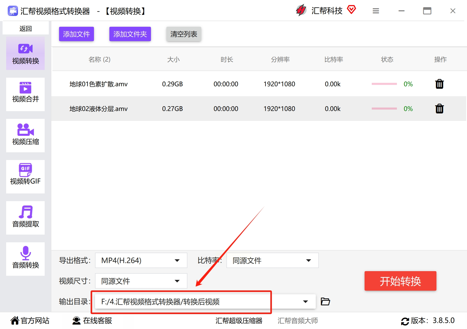Viewport: 467px width, 329px height.
Task: Click the 汇帮科技 brand name
Action: pyautogui.click(x=327, y=11)
